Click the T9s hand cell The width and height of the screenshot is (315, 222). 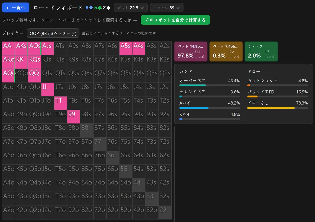click(x=74, y=103)
